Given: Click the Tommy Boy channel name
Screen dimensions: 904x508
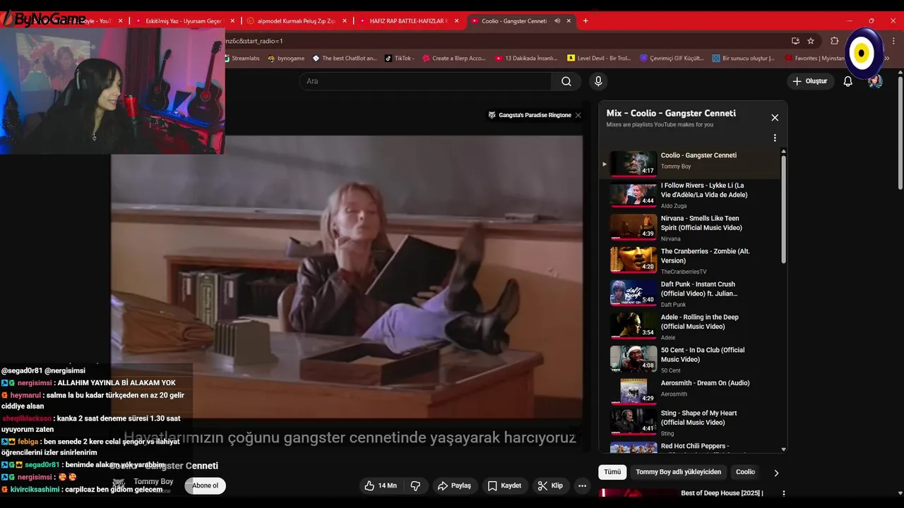Looking at the screenshot, I should tap(153, 481).
